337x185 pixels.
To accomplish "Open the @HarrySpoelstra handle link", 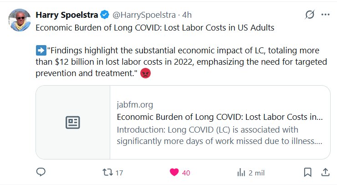I will (x=144, y=15).
